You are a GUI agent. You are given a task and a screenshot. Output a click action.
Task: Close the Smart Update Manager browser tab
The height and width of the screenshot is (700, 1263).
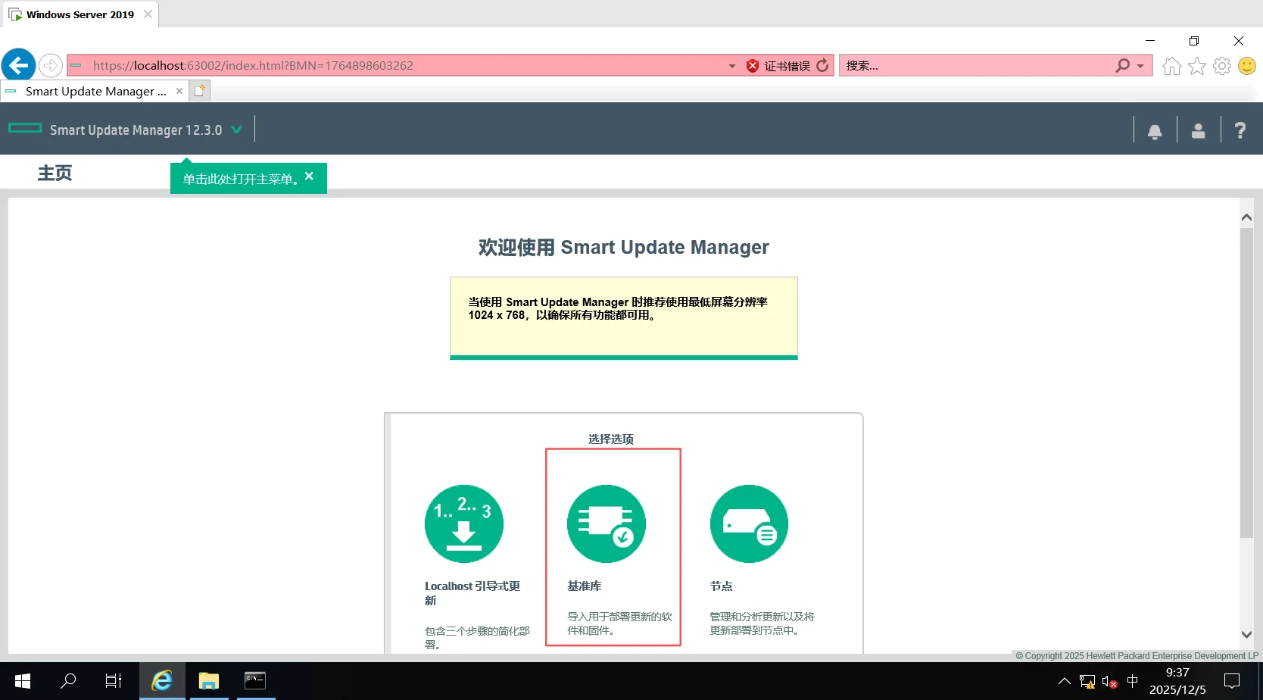click(179, 91)
